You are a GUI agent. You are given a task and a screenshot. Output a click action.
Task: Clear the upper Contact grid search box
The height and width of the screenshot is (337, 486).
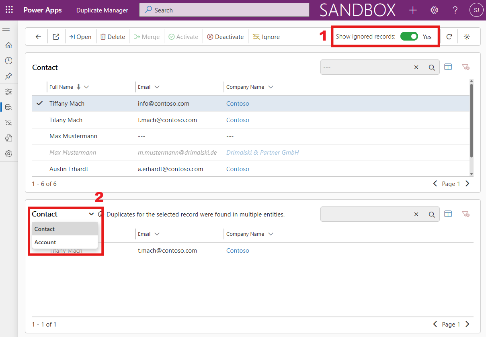click(x=416, y=67)
